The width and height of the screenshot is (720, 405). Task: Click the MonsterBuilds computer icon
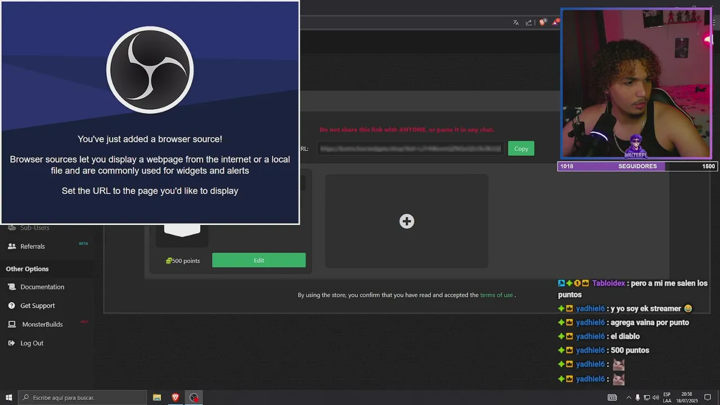(11, 325)
